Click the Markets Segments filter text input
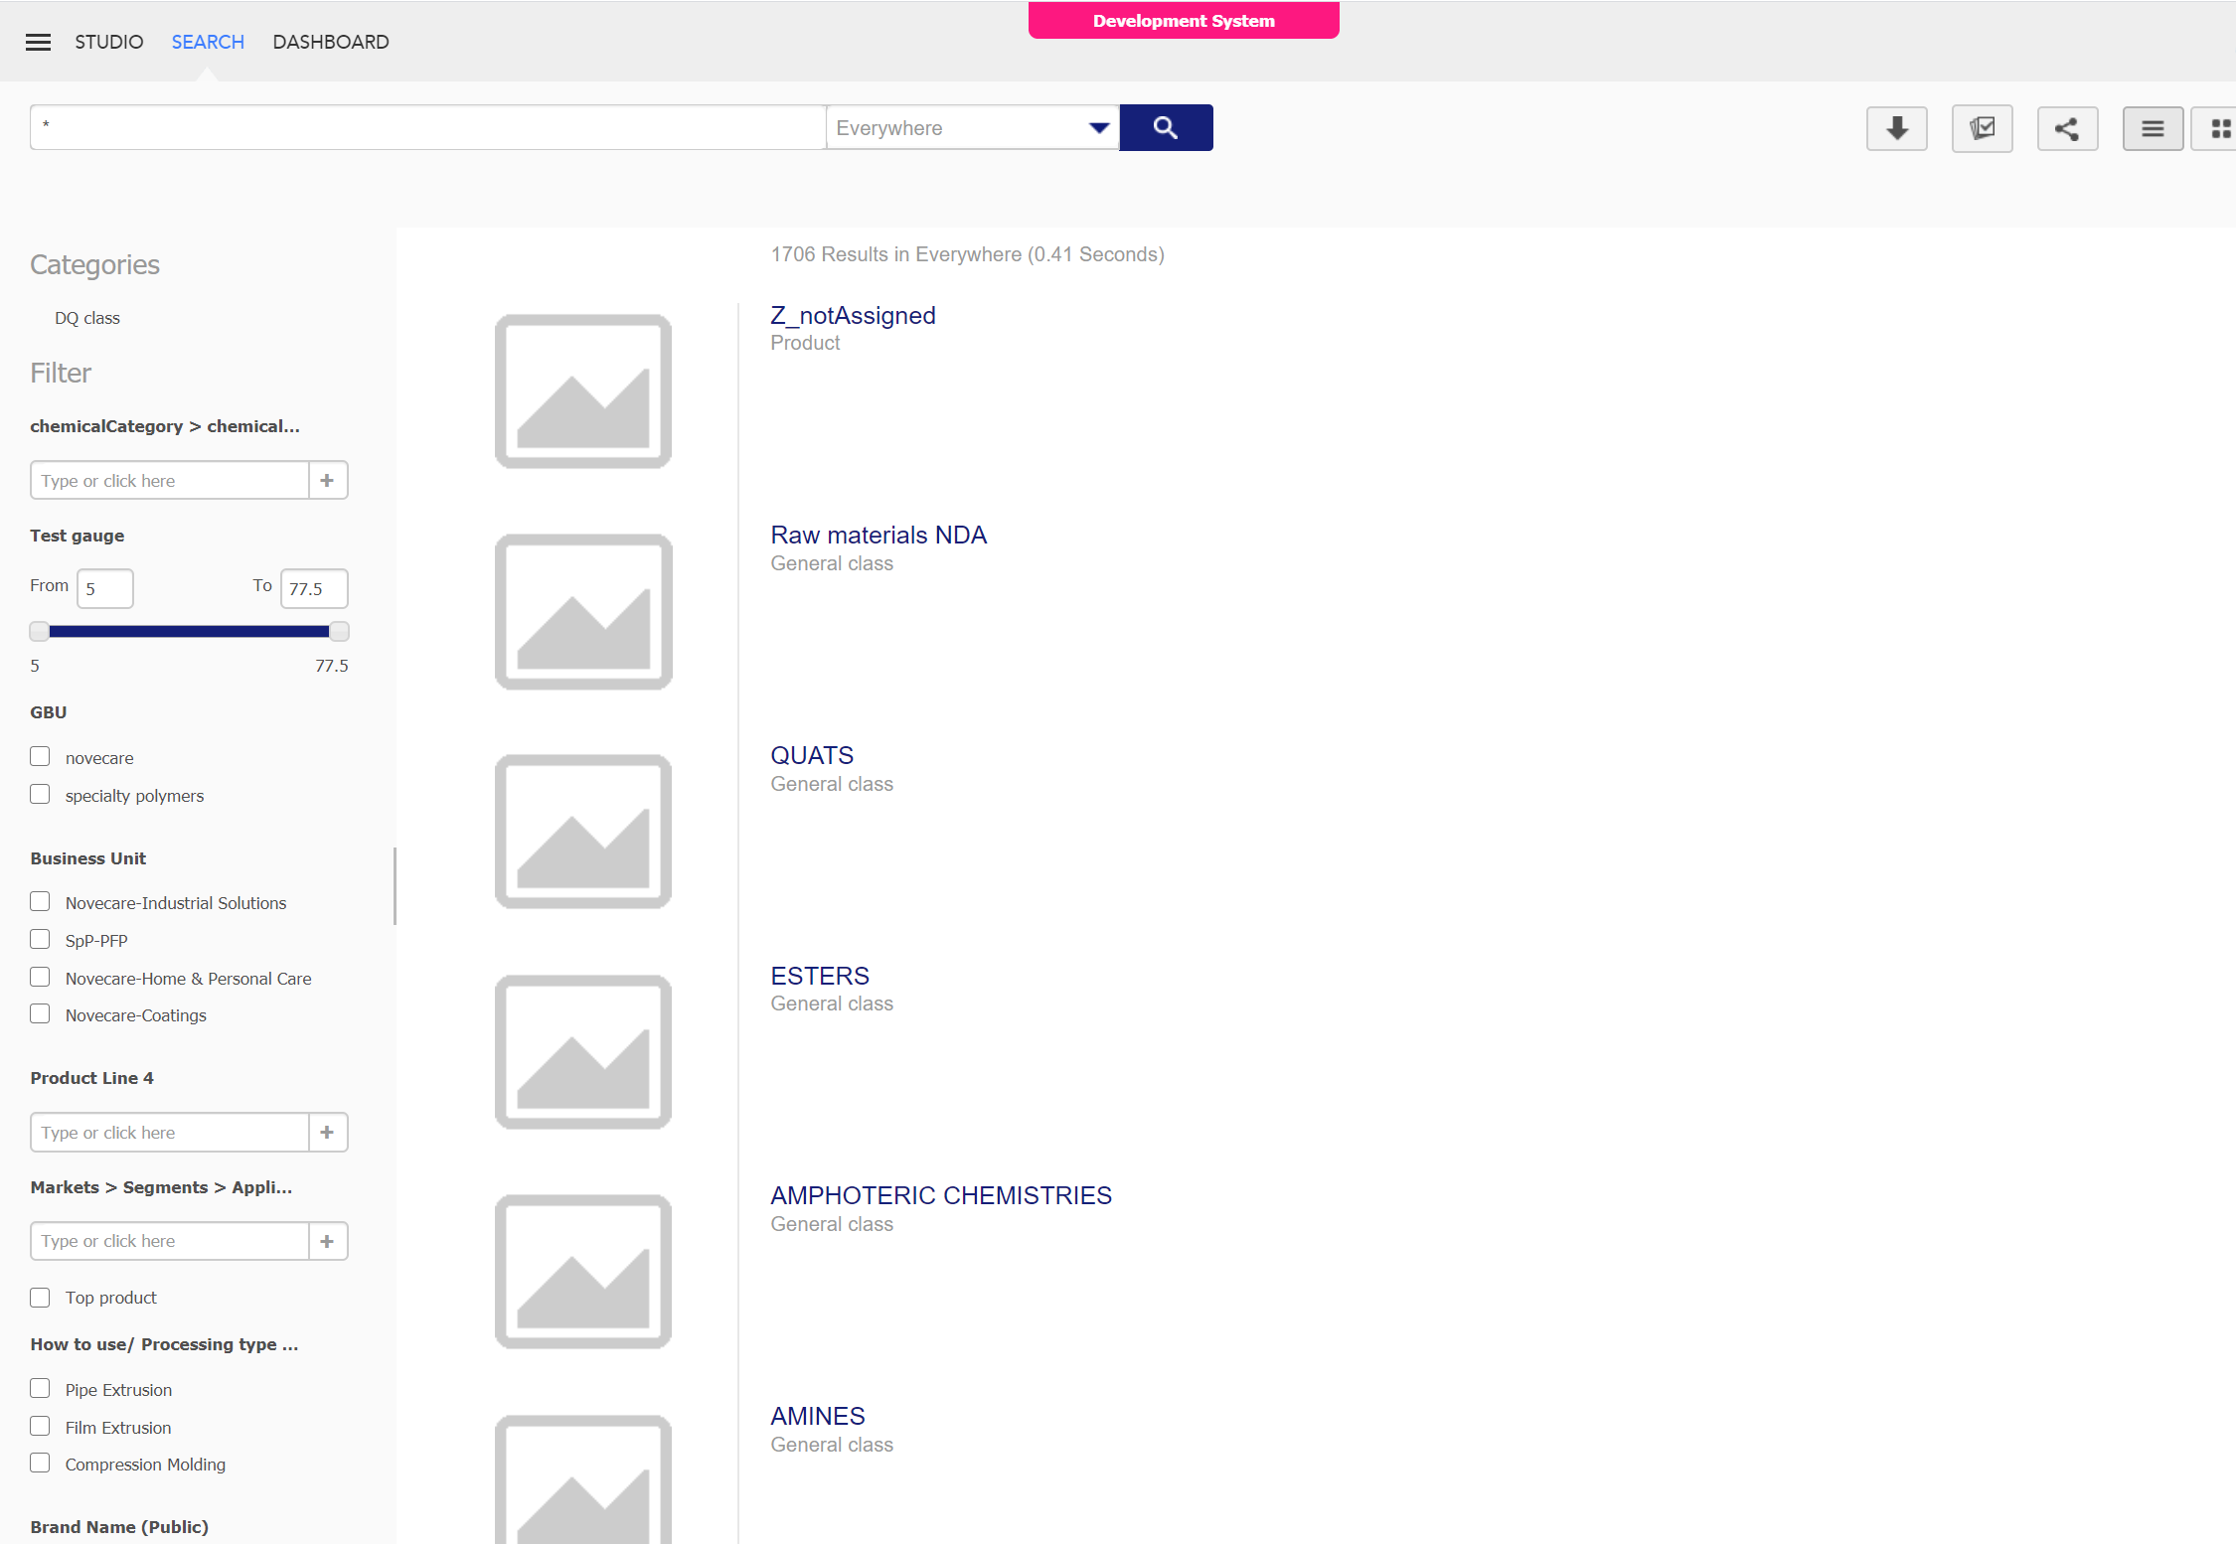The image size is (2236, 1544). pos(170,1241)
